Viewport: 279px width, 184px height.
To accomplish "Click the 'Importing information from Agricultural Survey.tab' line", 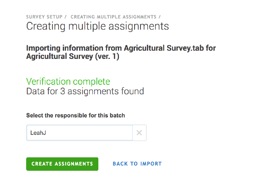I will click(x=121, y=48).
